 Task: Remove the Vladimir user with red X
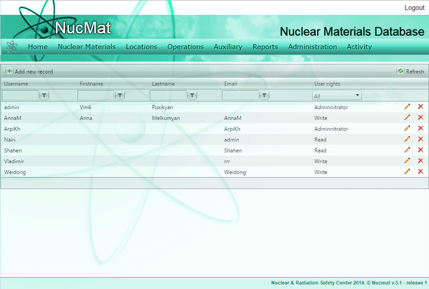[420, 161]
